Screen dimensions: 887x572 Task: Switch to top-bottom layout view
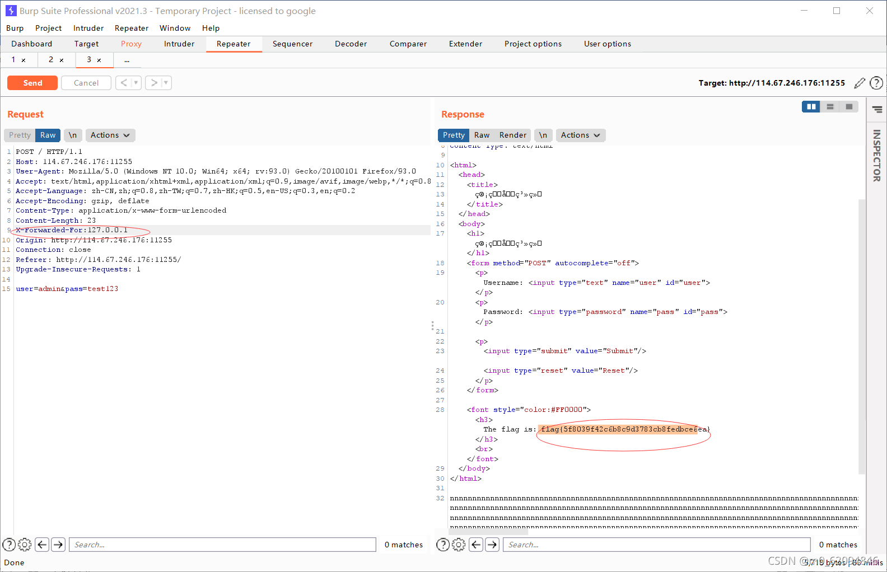(x=830, y=106)
